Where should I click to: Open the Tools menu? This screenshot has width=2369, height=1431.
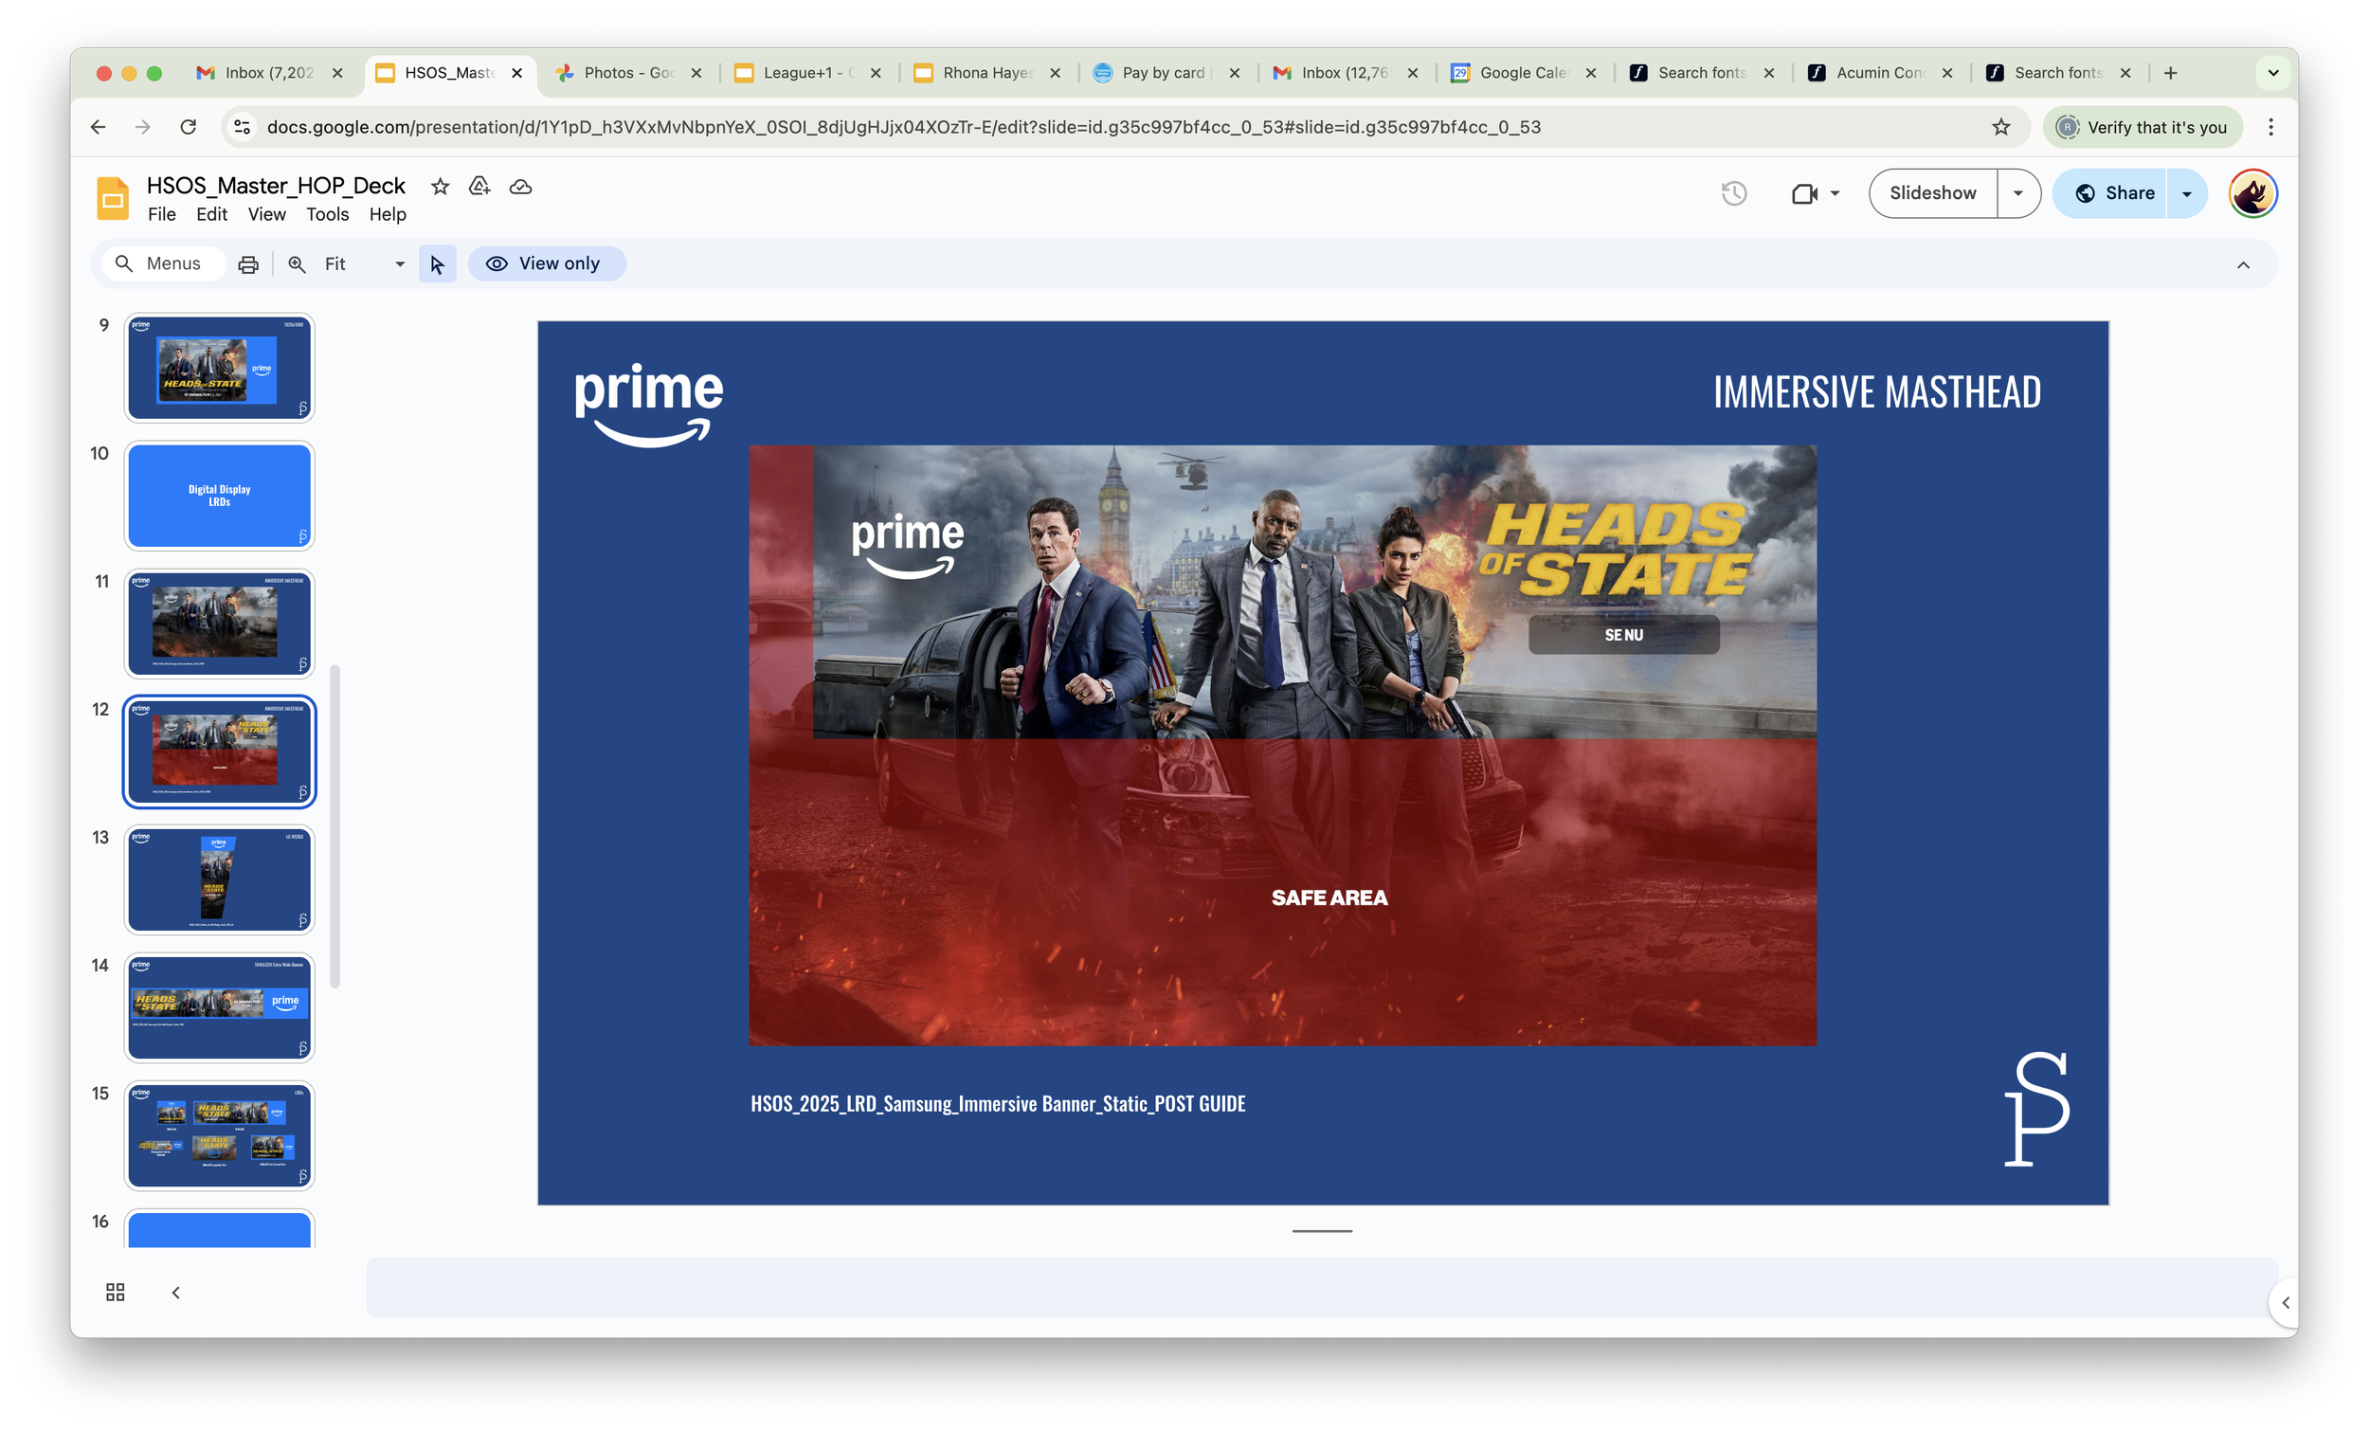pos(327,214)
